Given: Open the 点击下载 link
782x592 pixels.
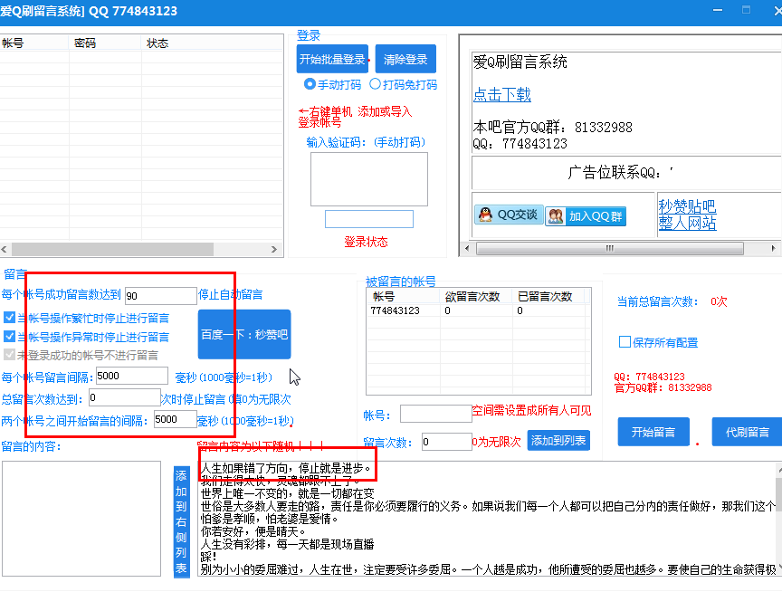Looking at the screenshot, I should 501,94.
